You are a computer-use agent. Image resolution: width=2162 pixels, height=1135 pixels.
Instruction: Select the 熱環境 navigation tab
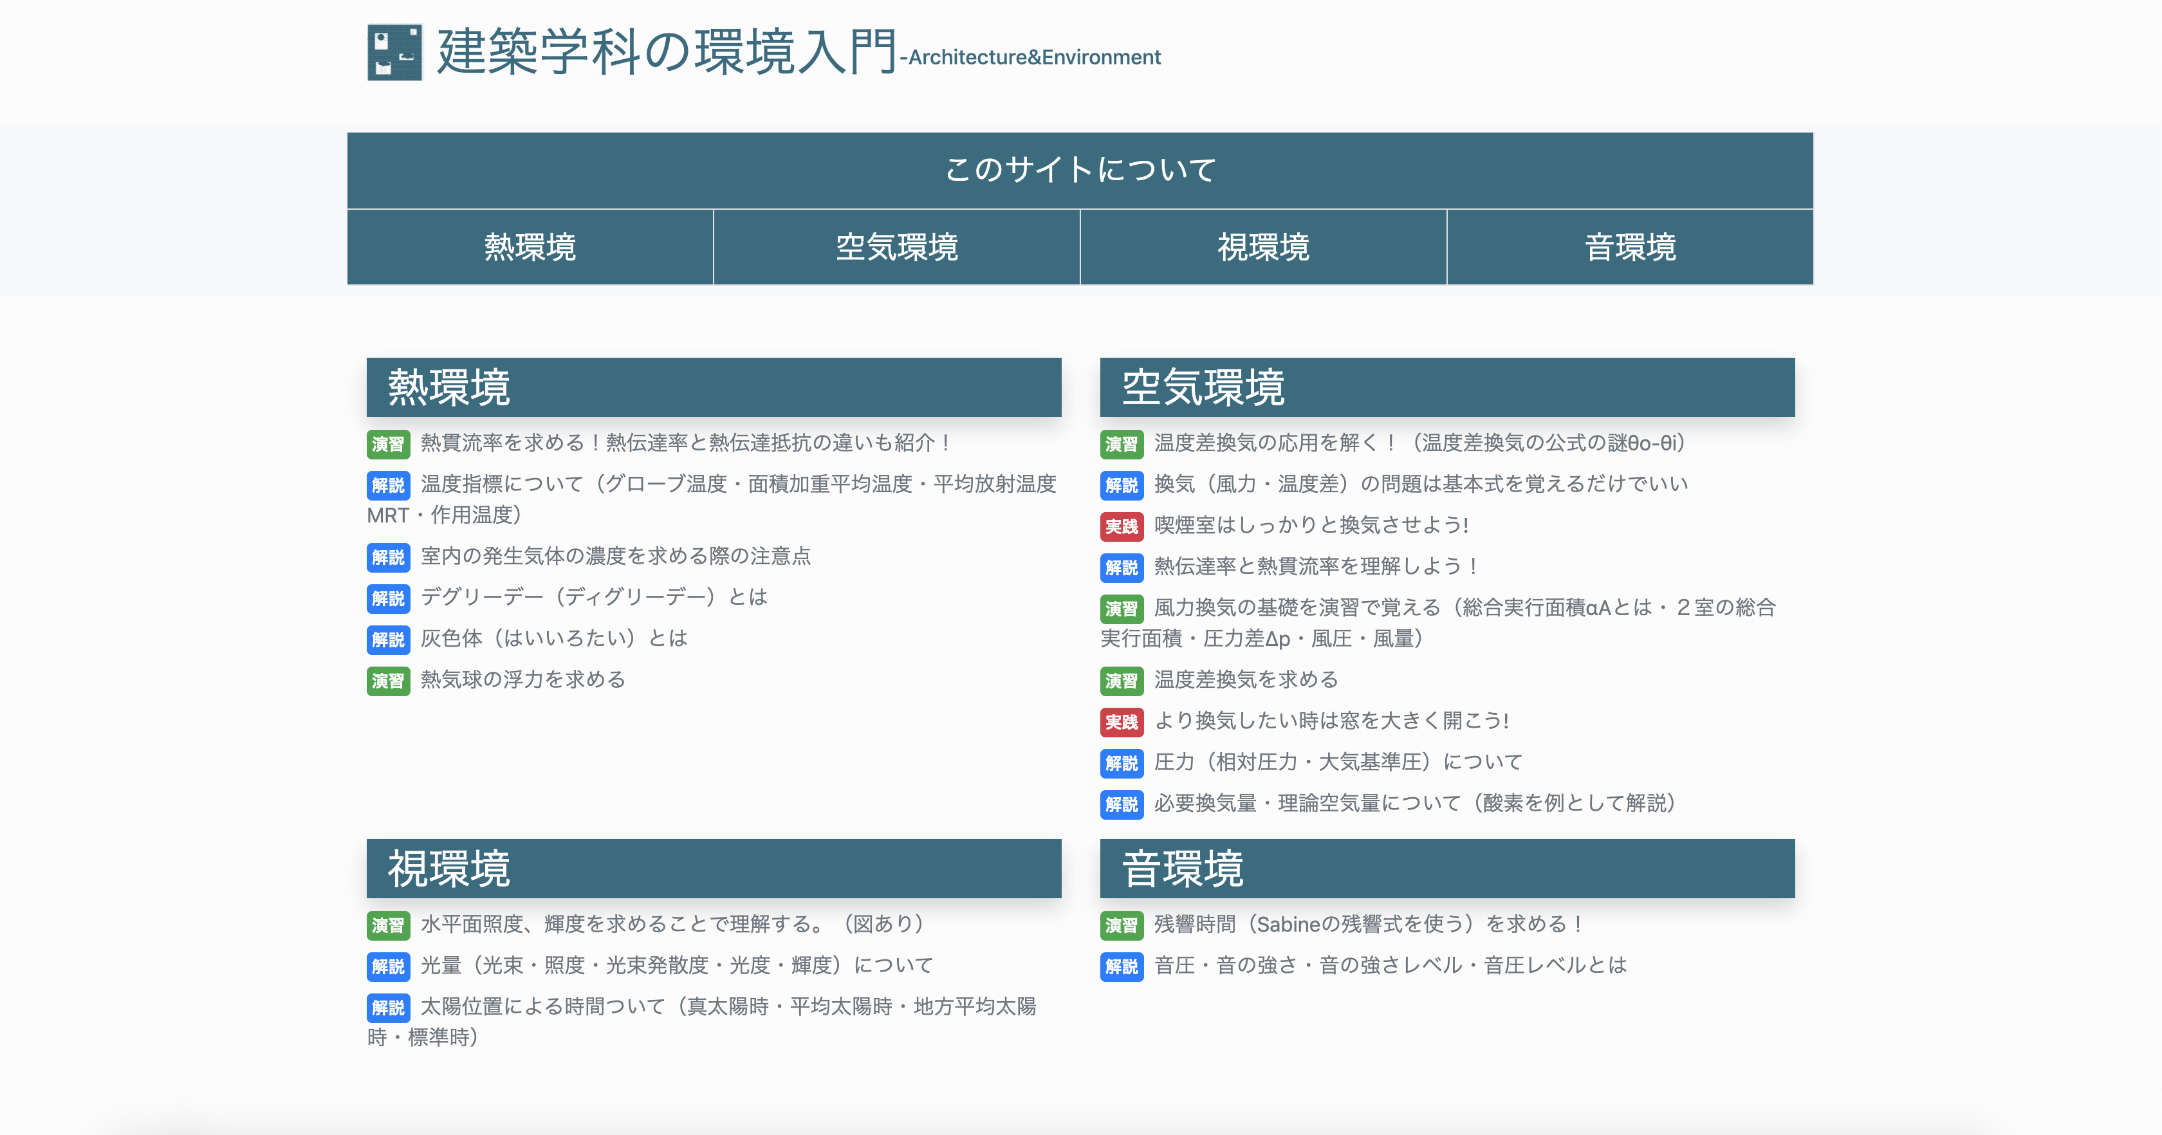pyautogui.click(x=530, y=248)
